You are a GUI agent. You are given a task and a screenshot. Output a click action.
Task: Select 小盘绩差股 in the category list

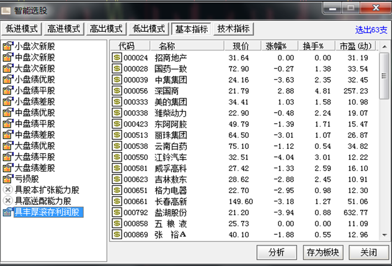click(x=35, y=101)
